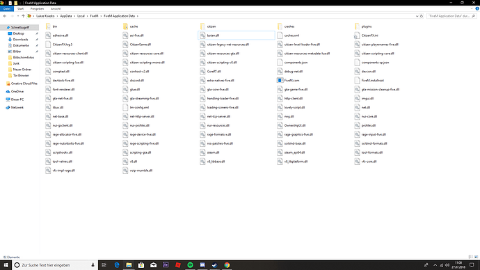Click AppData in the address breadcrumb
480x270 pixels.
(x=66, y=16)
